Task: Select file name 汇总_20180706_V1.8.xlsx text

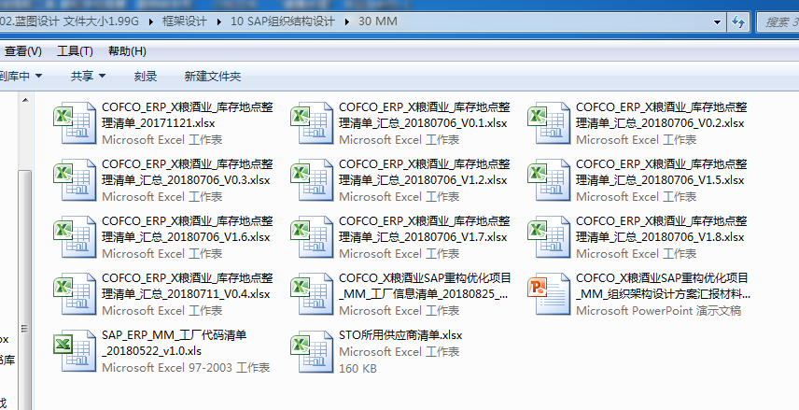Action: coord(660,237)
